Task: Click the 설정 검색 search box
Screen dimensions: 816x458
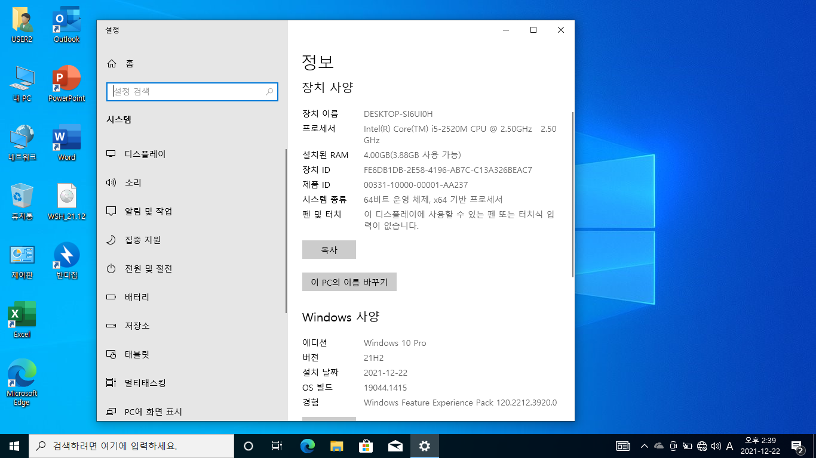Action: click(192, 92)
